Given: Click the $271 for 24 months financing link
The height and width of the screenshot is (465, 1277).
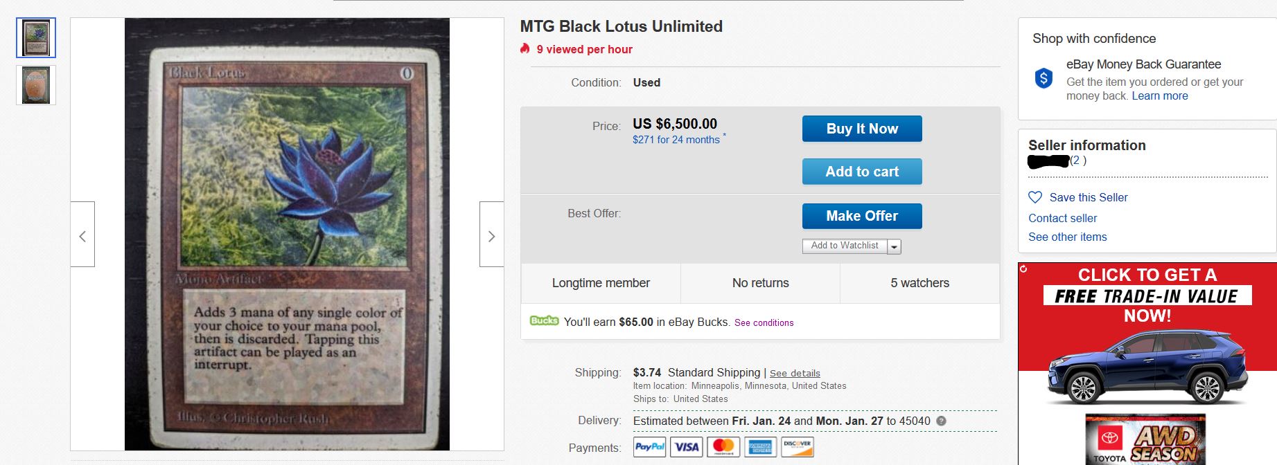Looking at the screenshot, I should click(x=676, y=140).
